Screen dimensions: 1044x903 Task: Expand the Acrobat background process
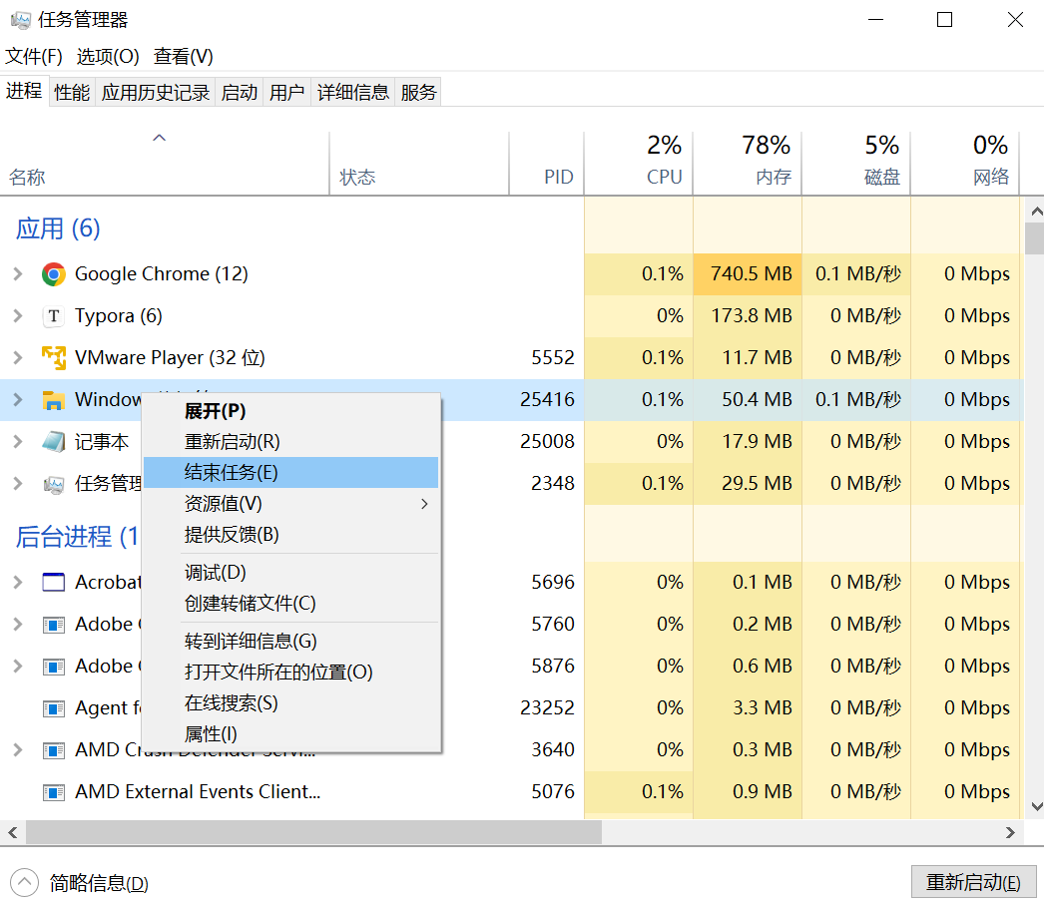18,583
